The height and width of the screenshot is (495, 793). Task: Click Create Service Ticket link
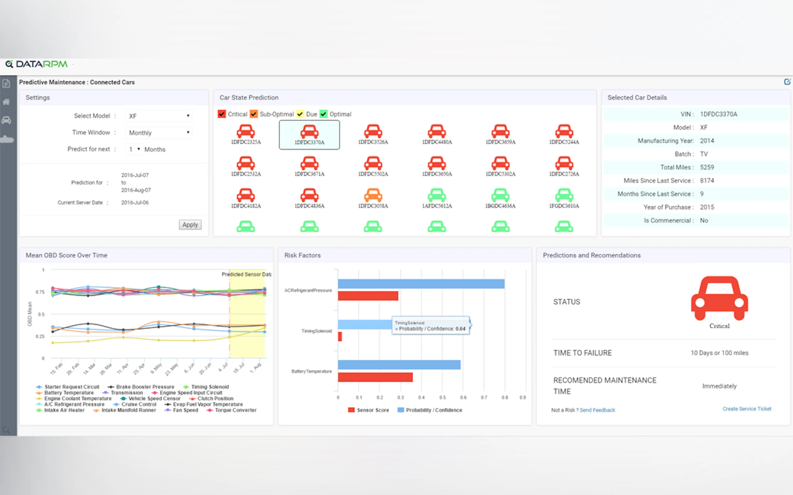pyautogui.click(x=747, y=409)
